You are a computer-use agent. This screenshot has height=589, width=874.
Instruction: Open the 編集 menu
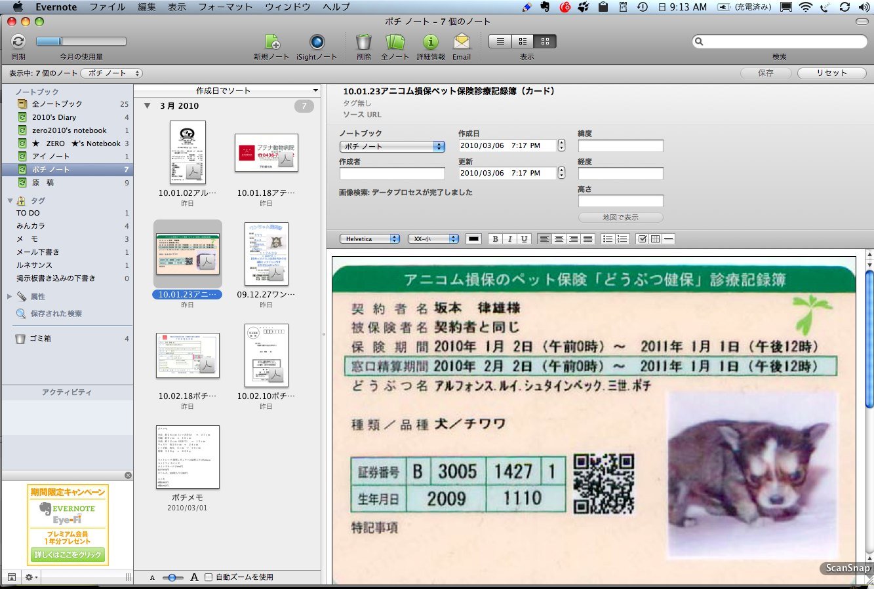(147, 7)
